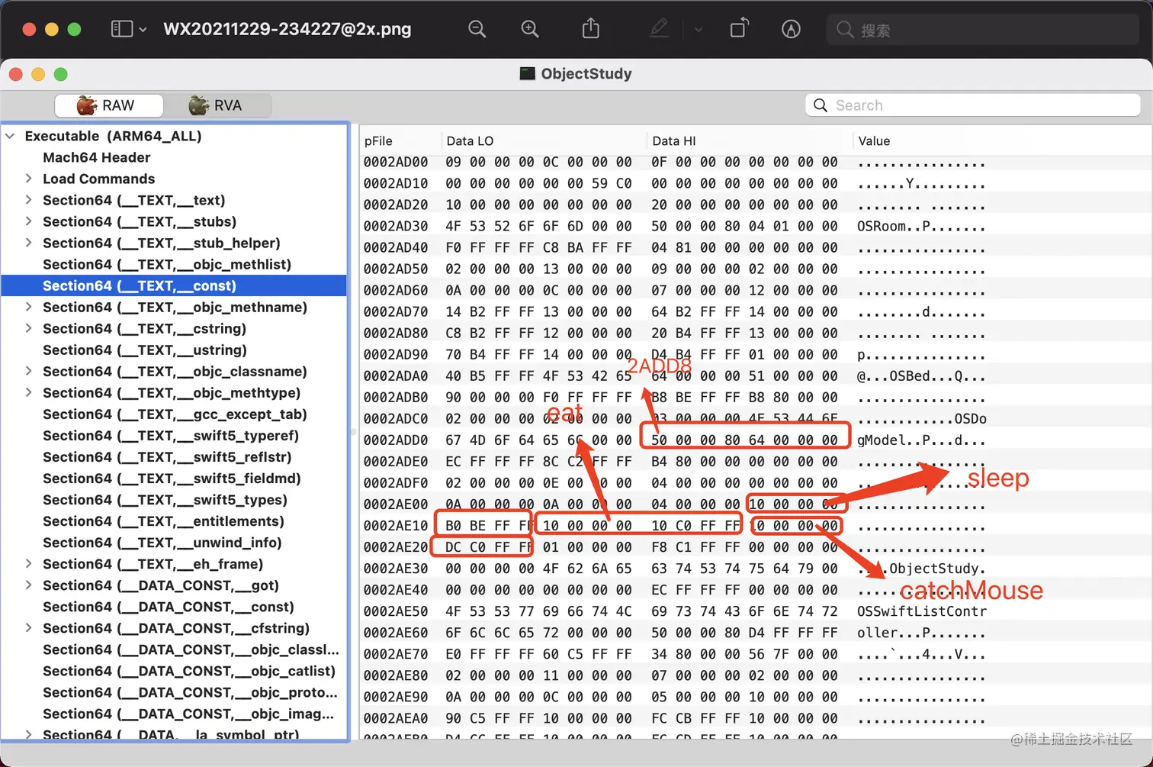Click the apple icon on the RAW tab
The height and width of the screenshot is (767, 1153).
pos(88,105)
